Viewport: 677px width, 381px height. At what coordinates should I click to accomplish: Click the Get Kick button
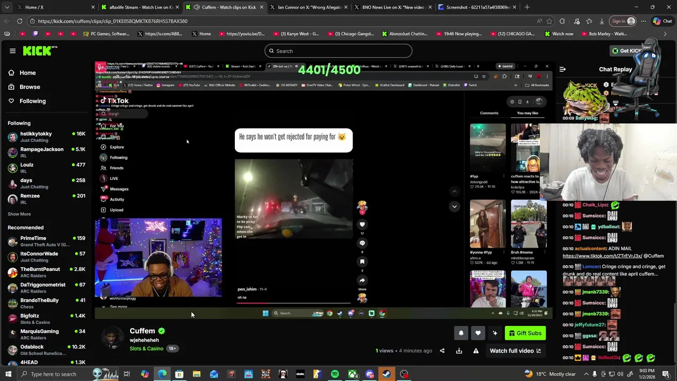[x=626, y=51]
